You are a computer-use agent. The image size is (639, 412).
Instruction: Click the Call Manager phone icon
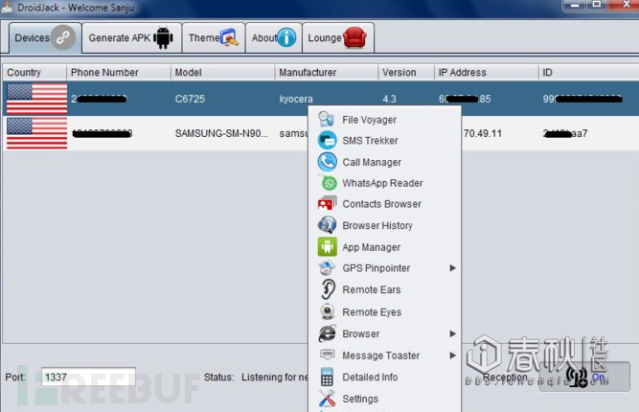point(327,162)
